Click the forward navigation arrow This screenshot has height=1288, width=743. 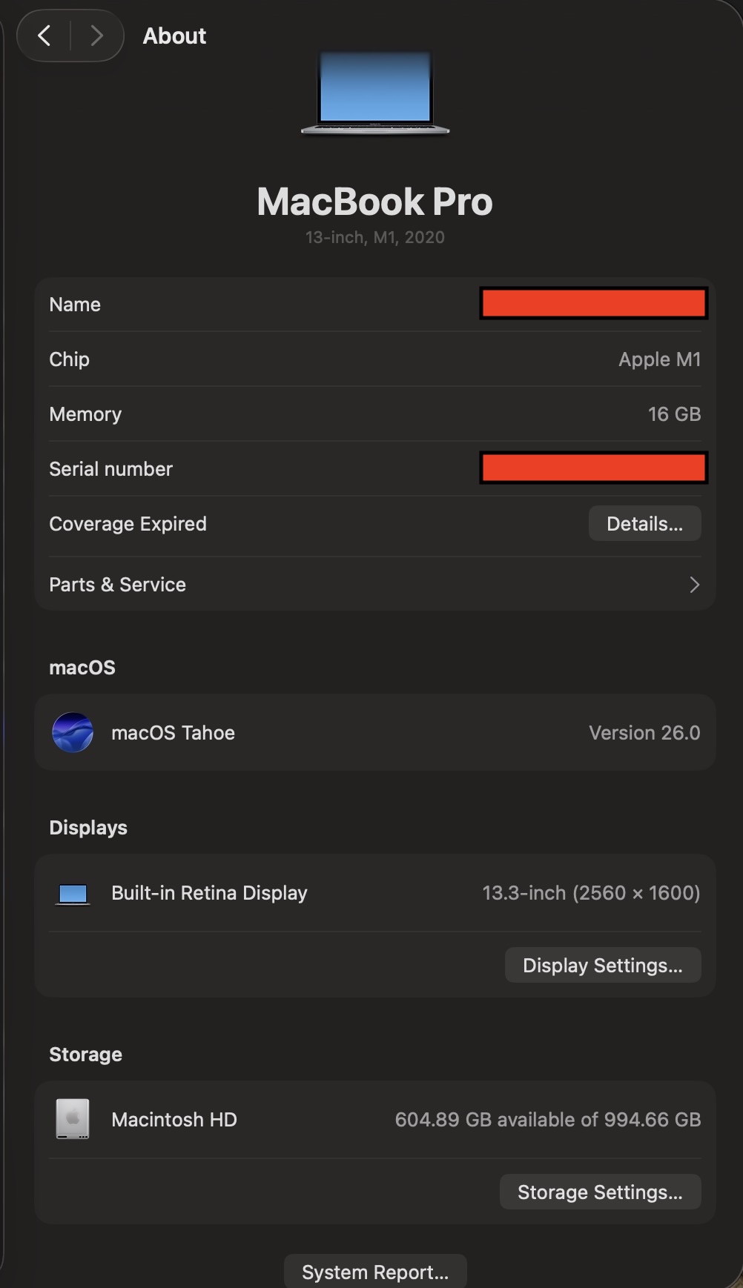pos(96,36)
